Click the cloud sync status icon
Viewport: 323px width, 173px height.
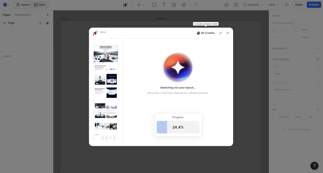pyautogui.click(x=226, y=5)
